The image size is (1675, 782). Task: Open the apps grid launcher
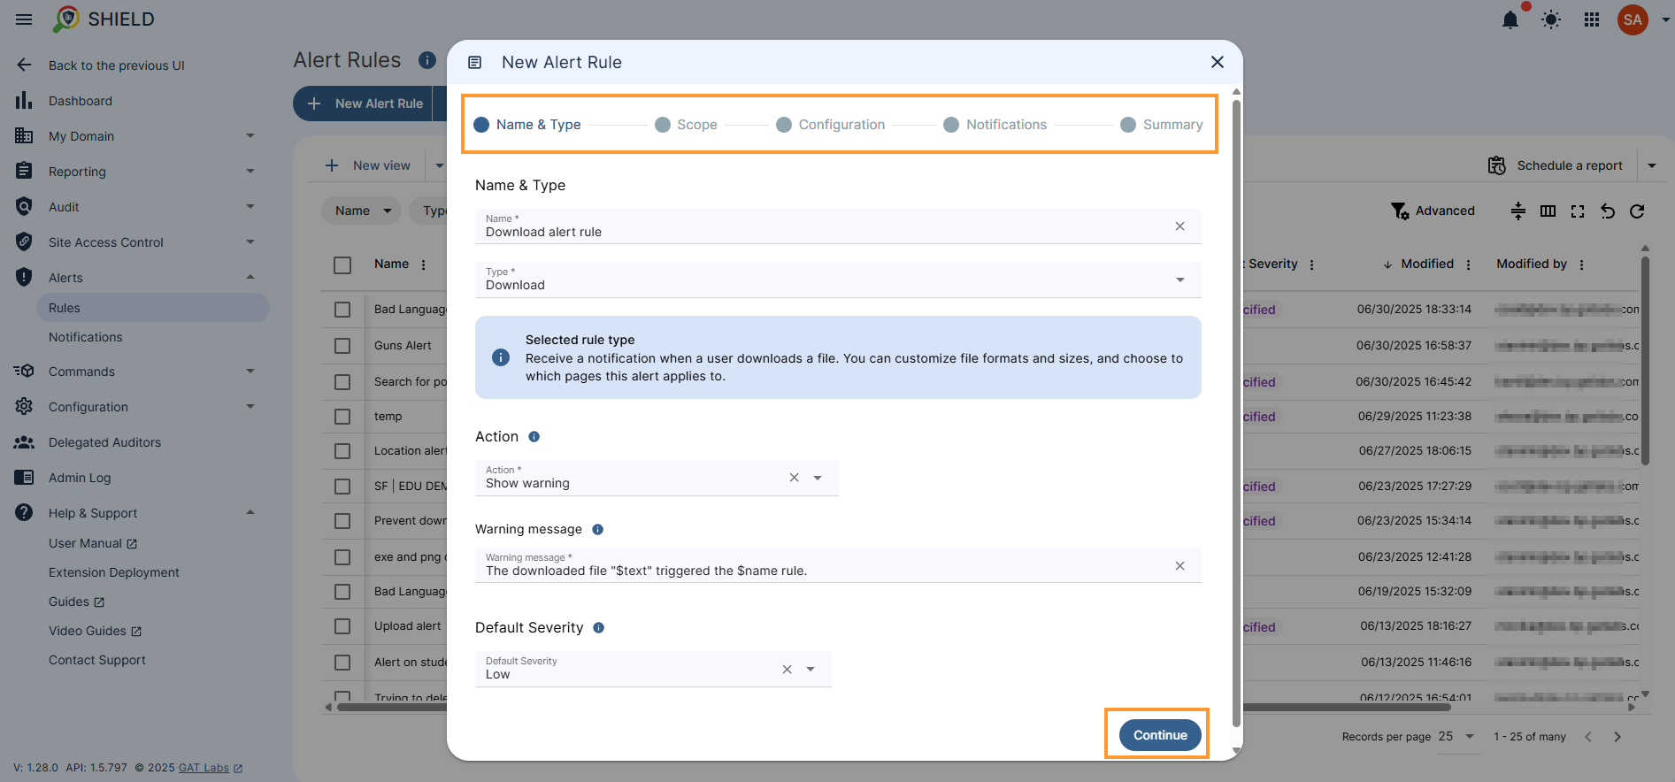click(1592, 19)
